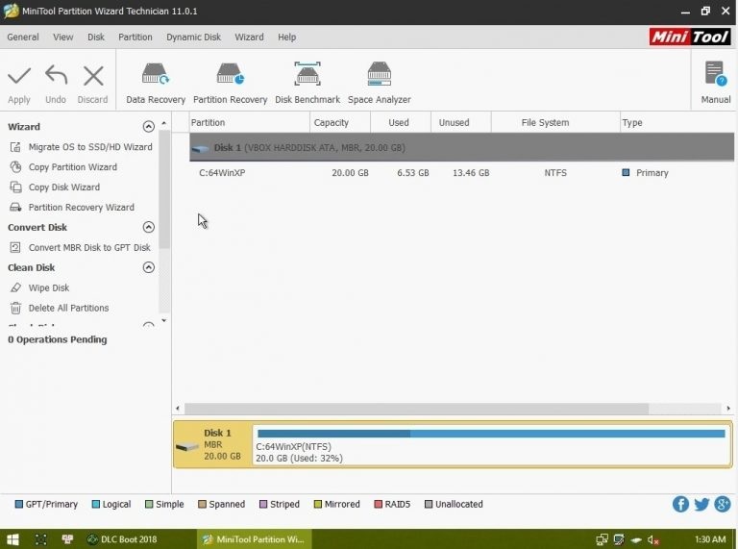Collapse the Wizard section
Screen dimensions: 738x549
[x=148, y=127]
